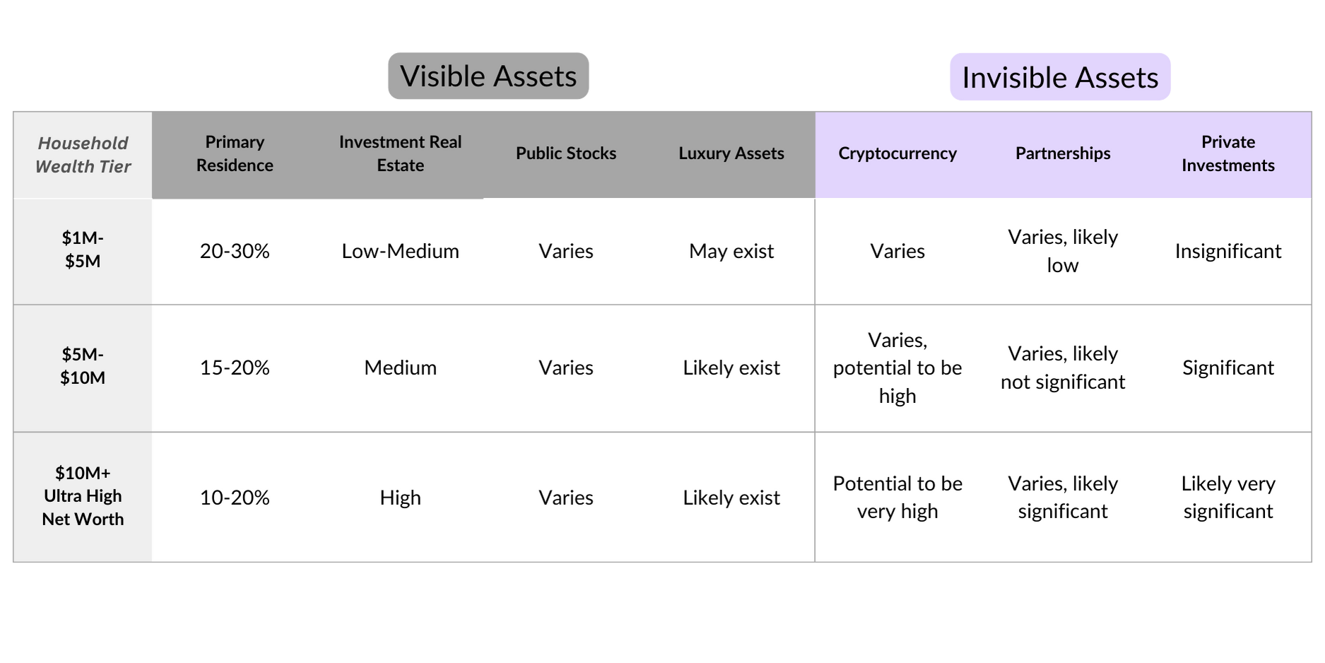Screen dimensions: 1325x663
Task: Select the Investment Real Estate column header
Action: click(400, 153)
